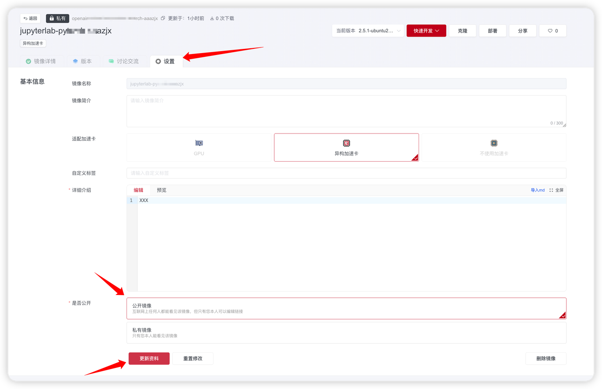This screenshot has width=602, height=389.
Task: Click the 更新资料 button
Action: tap(149, 358)
